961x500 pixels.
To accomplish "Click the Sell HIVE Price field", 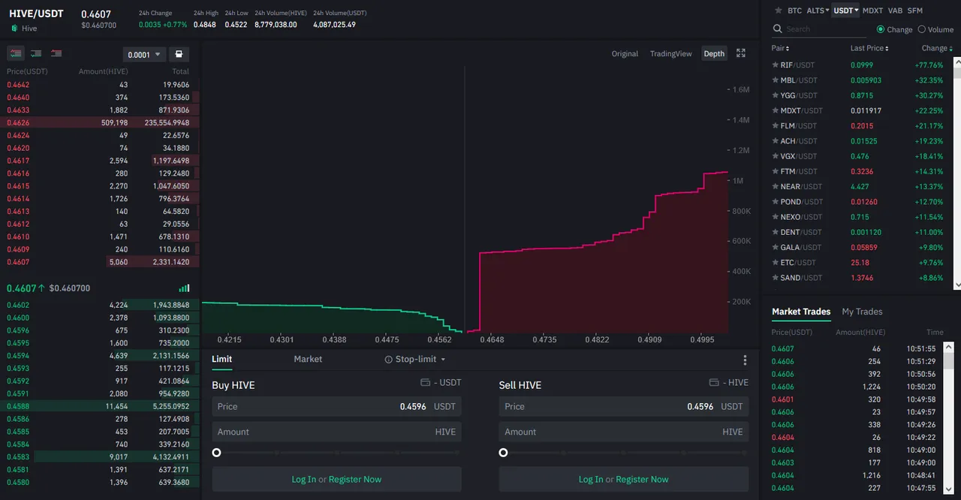I will pyautogui.click(x=624, y=407).
